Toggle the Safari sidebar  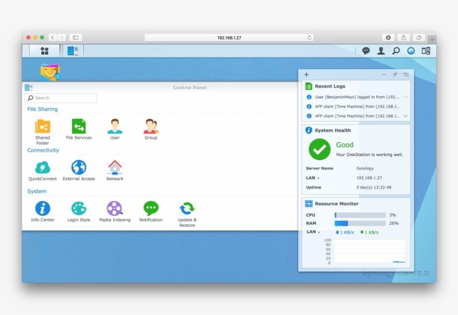(x=75, y=37)
